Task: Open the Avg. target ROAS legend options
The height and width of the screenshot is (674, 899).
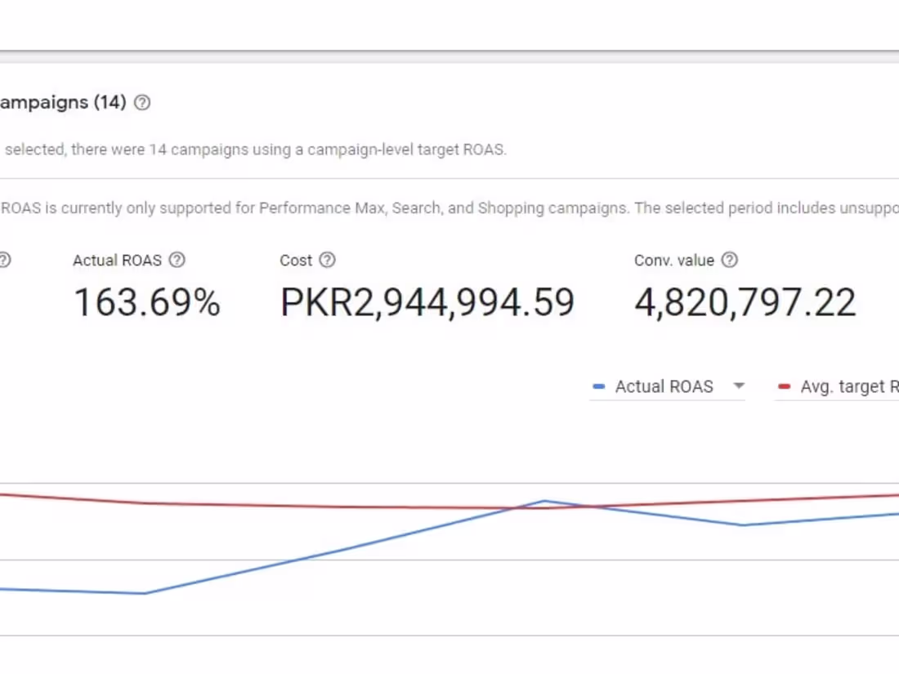Action: [846, 386]
